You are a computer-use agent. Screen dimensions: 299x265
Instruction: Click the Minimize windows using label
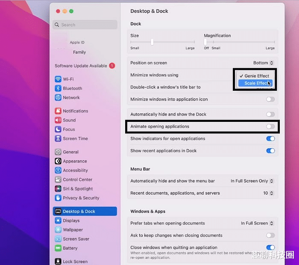154,75
